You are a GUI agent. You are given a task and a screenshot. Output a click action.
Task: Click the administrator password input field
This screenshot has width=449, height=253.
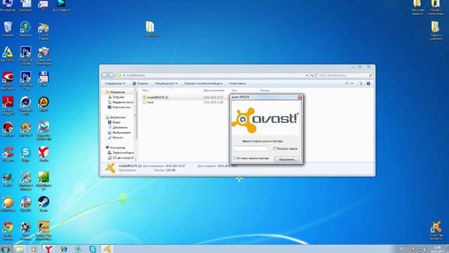(250, 148)
